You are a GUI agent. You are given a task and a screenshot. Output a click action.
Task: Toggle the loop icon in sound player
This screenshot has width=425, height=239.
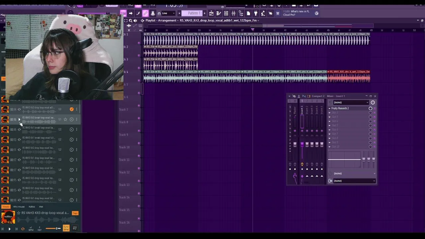(x=23, y=229)
